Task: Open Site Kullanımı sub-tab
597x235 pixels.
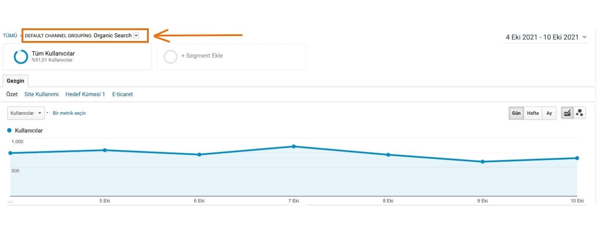Action: [x=42, y=94]
